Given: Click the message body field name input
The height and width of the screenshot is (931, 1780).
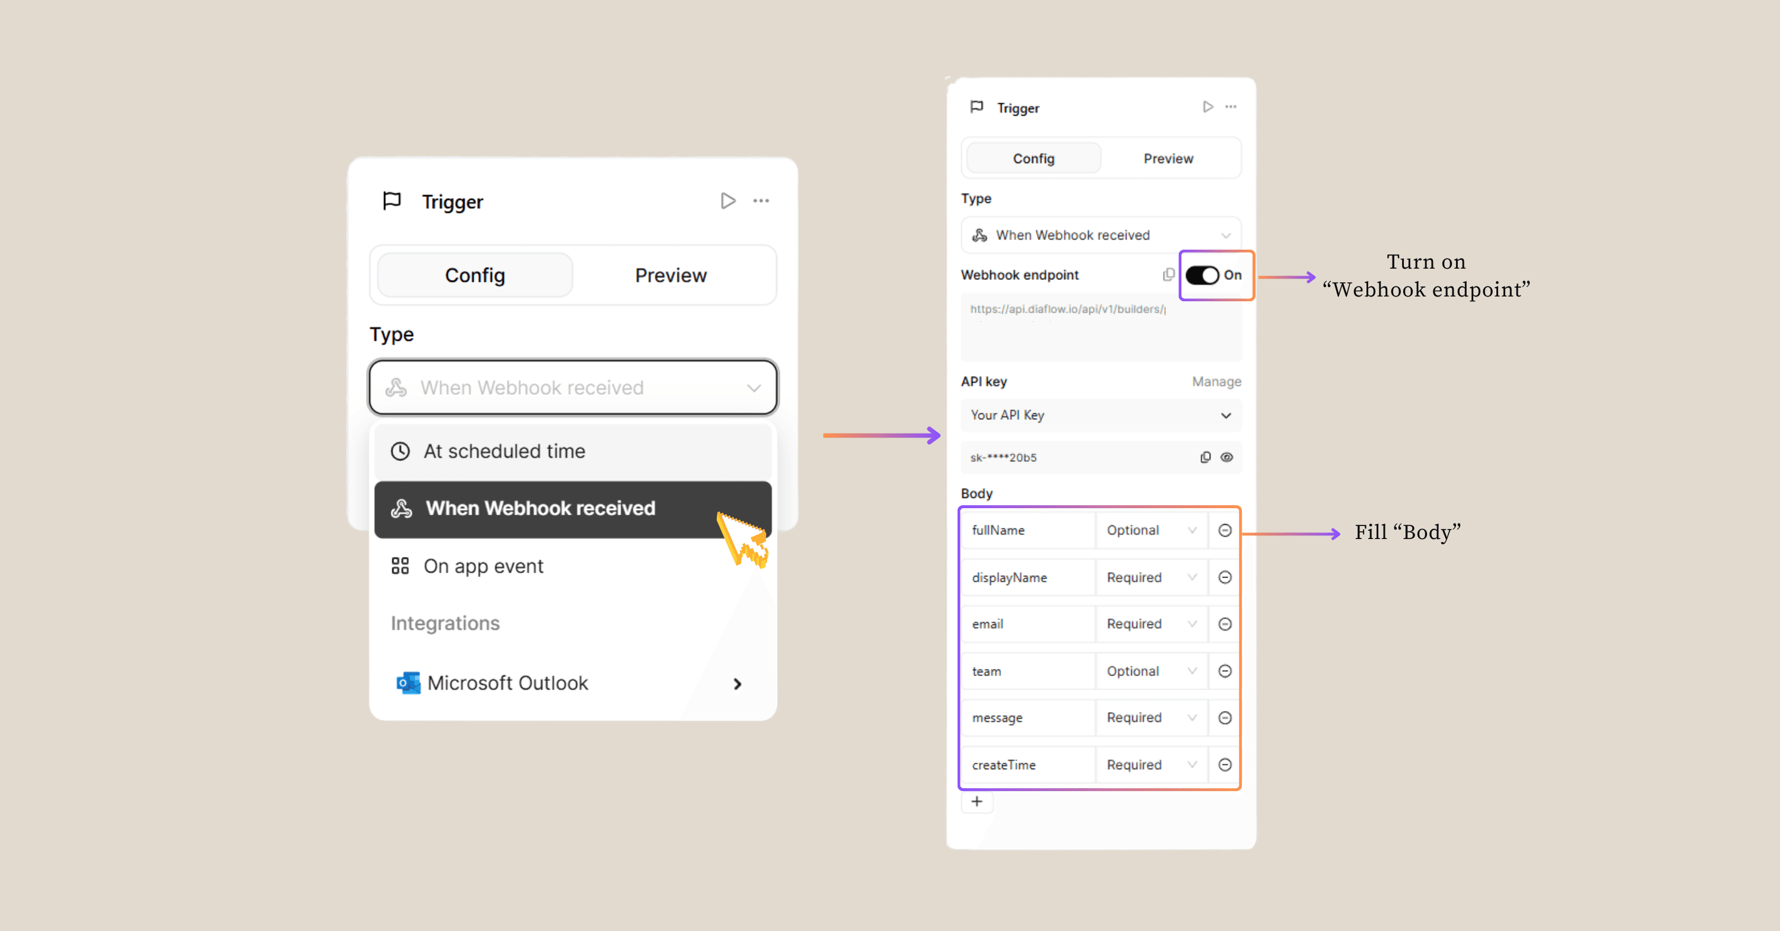Looking at the screenshot, I should [x=1028, y=718].
